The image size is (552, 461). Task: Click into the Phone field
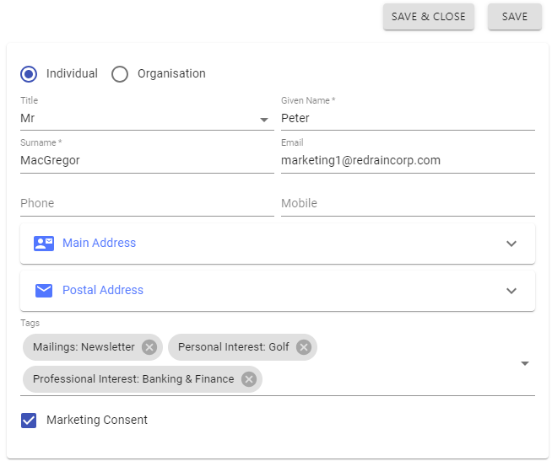(x=147, y=203)
